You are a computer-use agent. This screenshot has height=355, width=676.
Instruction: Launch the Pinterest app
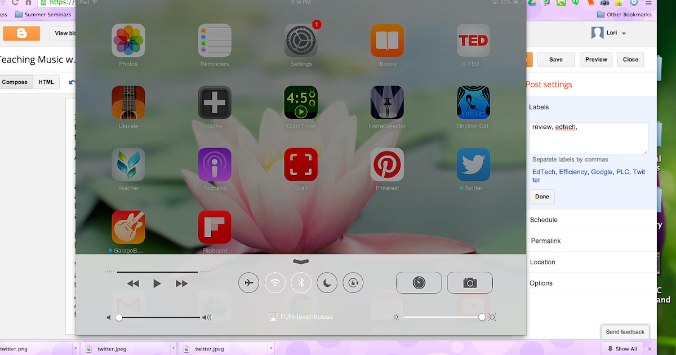pyautogui.click(x=387, y=165)
